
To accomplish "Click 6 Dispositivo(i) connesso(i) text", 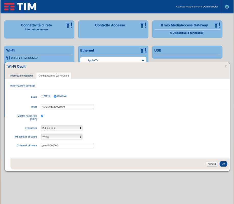I will tap(187, 33).
